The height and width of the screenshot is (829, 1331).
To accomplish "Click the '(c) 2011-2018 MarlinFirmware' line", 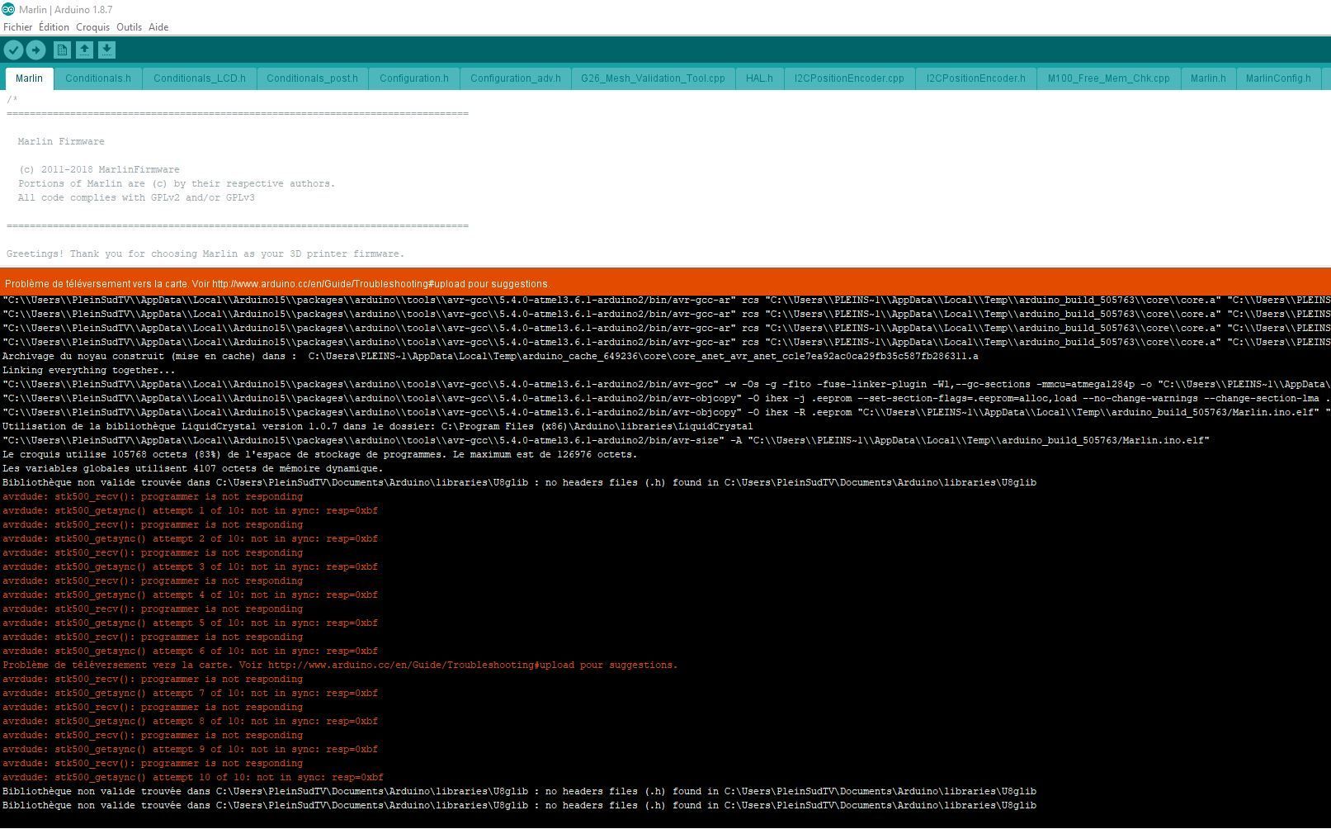I will tap(99, 170).
